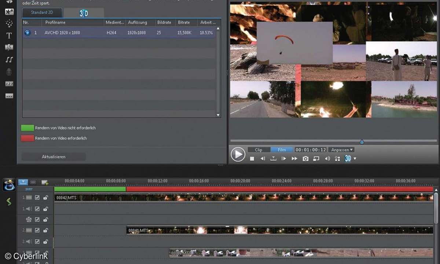Open the Voice-Over Recording room
Screen dimensions: 440x264
click(9, 72)
